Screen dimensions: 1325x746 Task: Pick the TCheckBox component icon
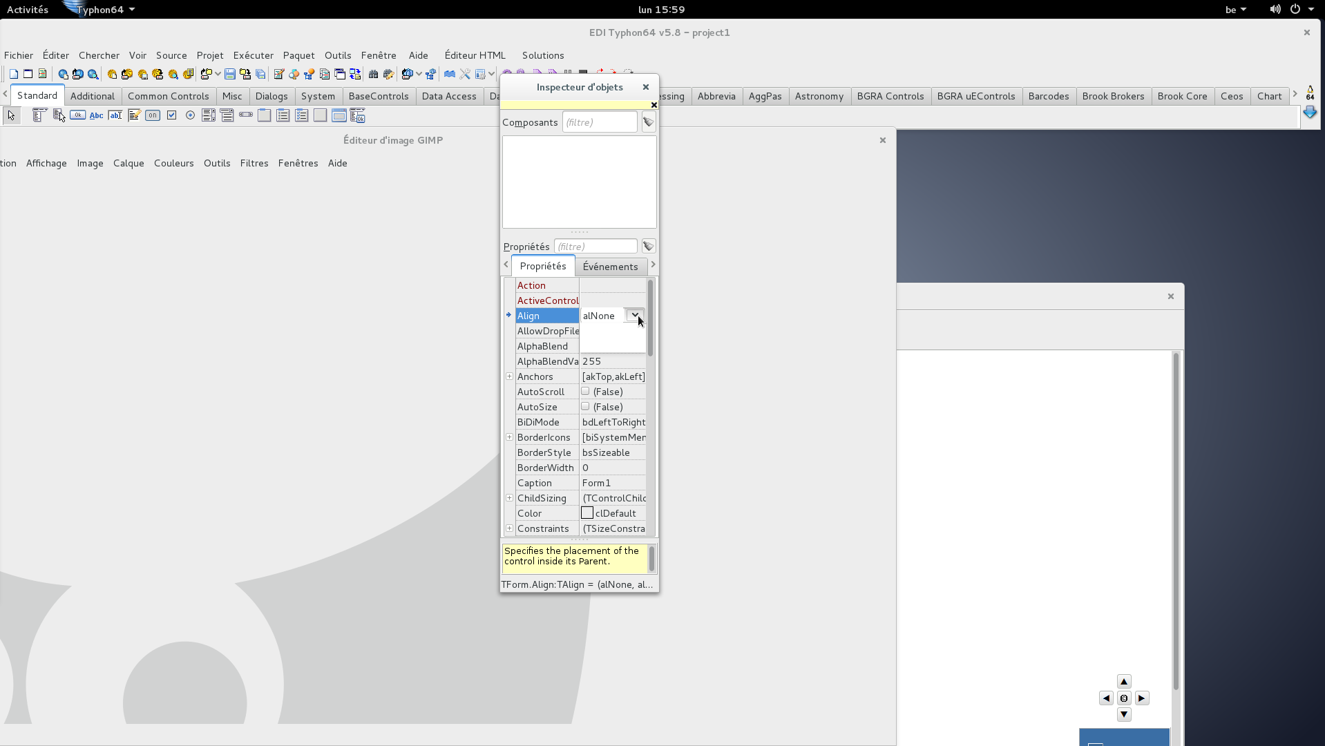(171, 115)
